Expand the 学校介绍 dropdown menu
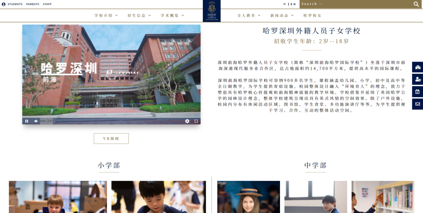This screenshot has height=213, width=423. (106, 16)
